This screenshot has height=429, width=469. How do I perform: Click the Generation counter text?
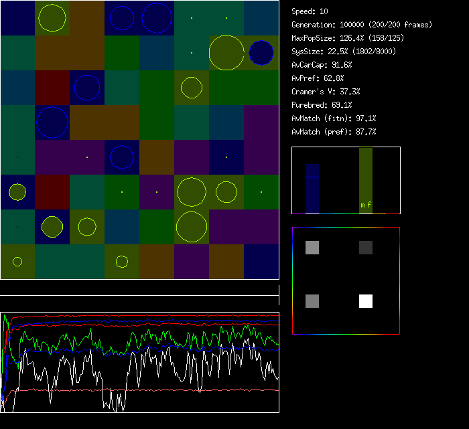[362, 25]
